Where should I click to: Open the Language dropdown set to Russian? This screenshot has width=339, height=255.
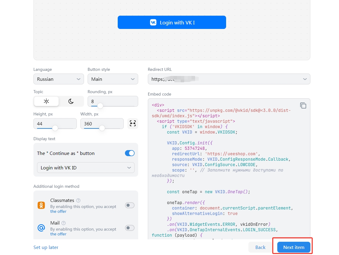[59, 79]
